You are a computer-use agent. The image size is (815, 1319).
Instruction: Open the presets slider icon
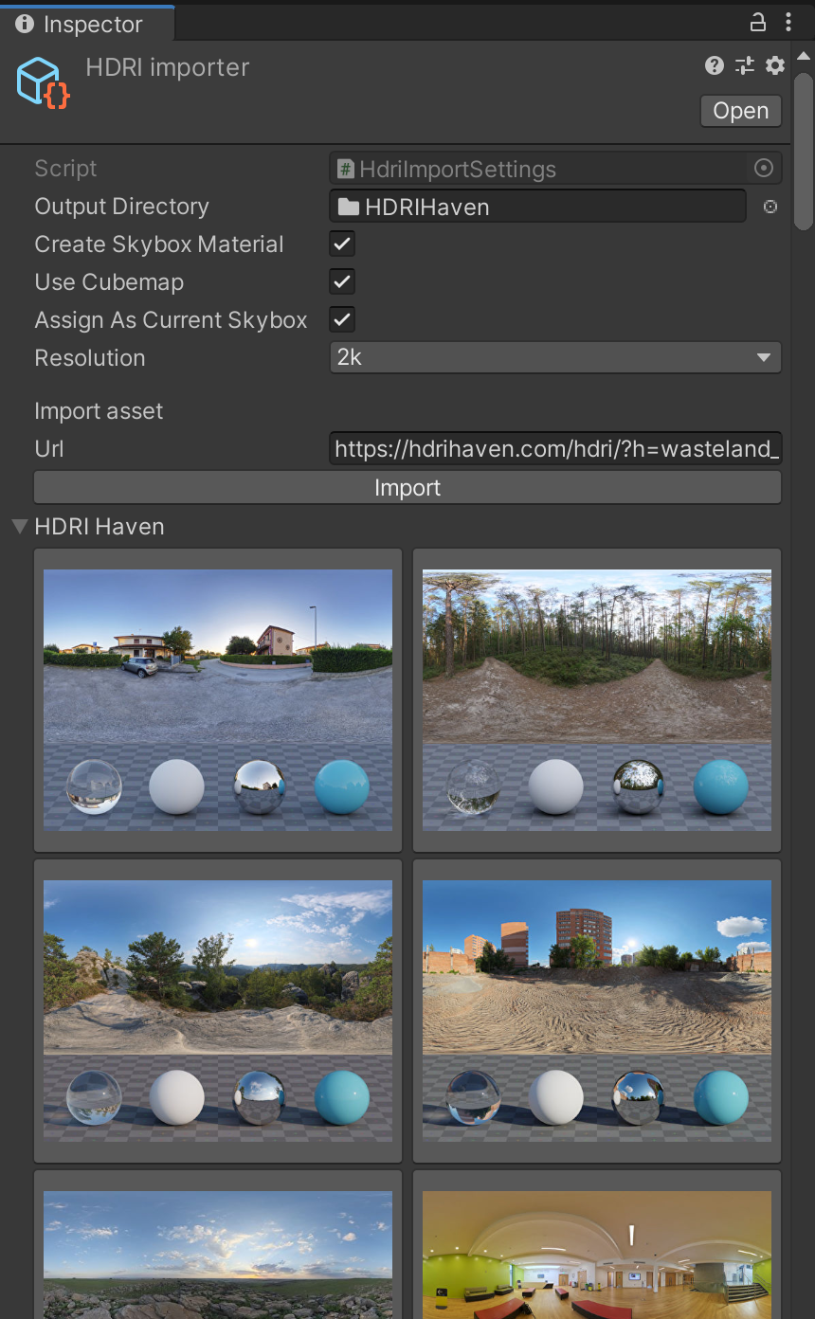(745, 65)
